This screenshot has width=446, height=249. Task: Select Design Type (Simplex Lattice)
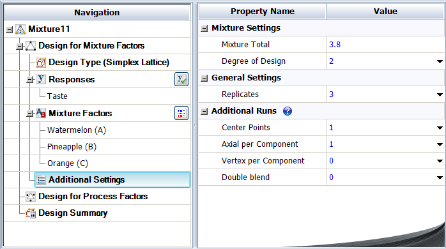109,63
